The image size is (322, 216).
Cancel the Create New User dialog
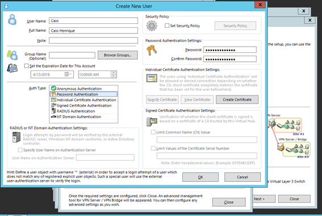click(242, 177)
